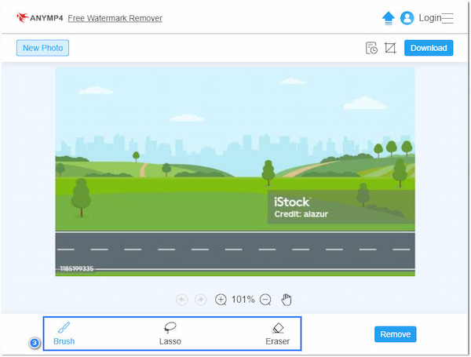Click the Login link
The height and width of the screenshot is (357, 471).
(x=429, y=18)
